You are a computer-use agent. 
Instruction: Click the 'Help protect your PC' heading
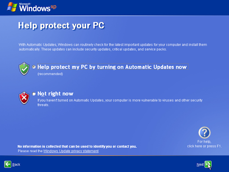(61, 26)
